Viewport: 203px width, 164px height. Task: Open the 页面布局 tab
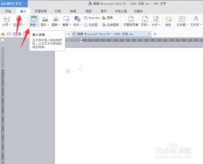pyautogui.click(x=41, y=11)
